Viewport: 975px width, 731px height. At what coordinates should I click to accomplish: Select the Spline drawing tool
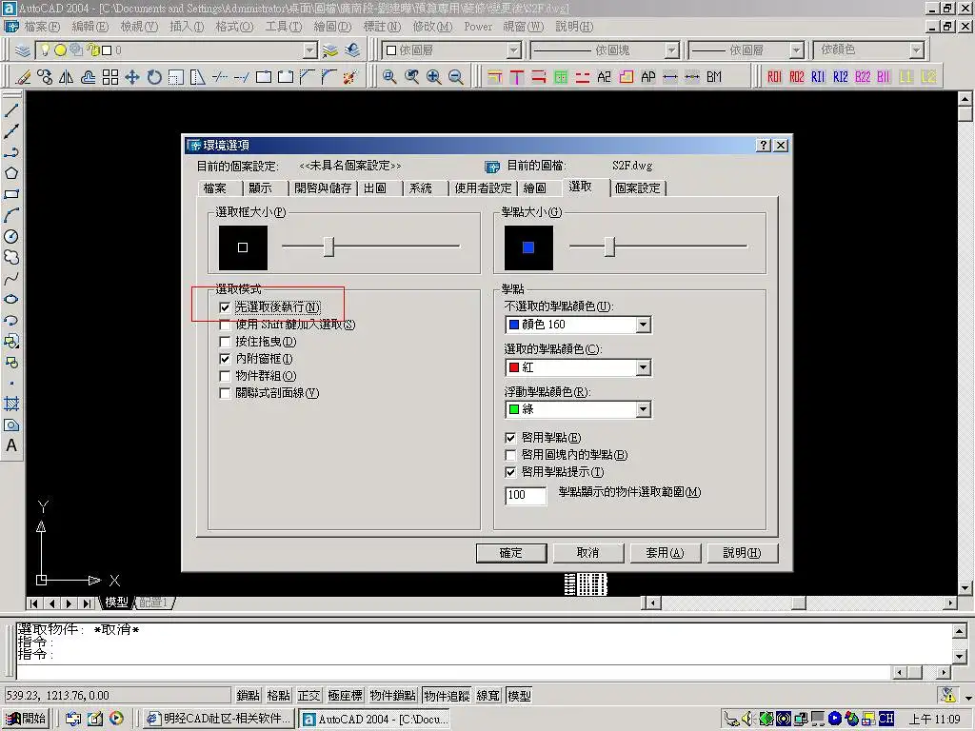(11, 279)
